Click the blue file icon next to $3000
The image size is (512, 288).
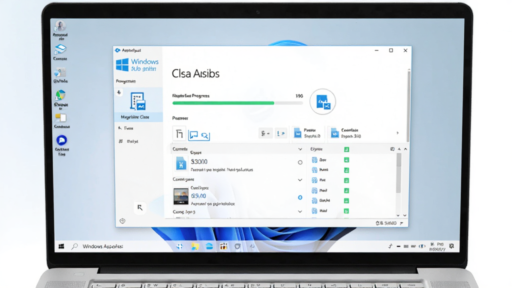click(x=181, y=163)
